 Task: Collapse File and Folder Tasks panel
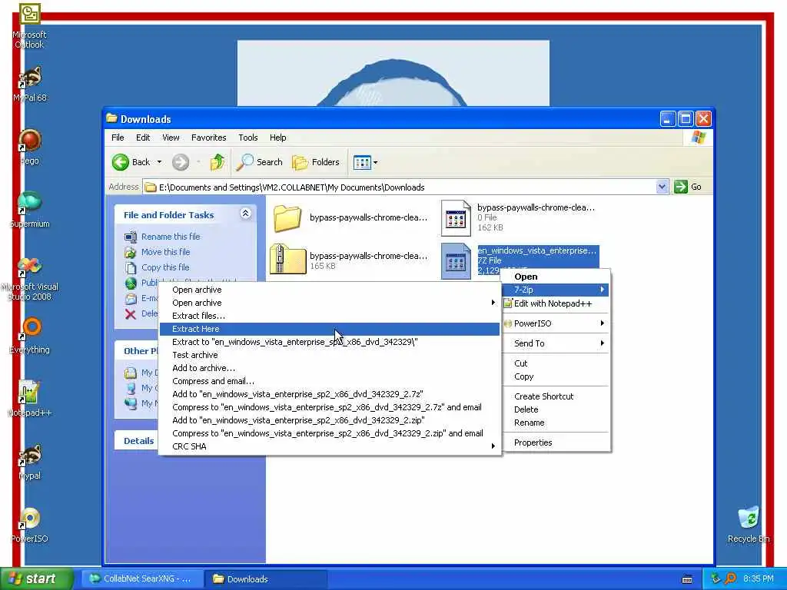(x=245, y=214)
